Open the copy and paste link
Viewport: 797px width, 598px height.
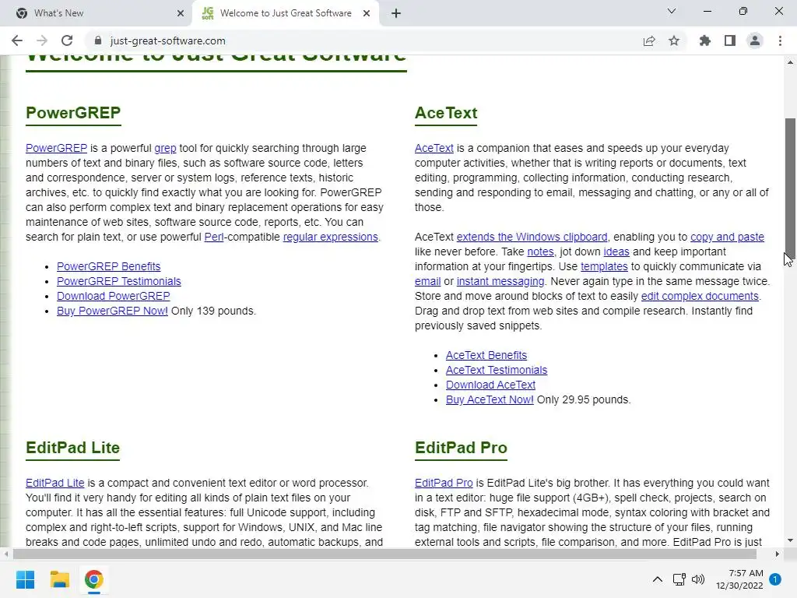727,237
